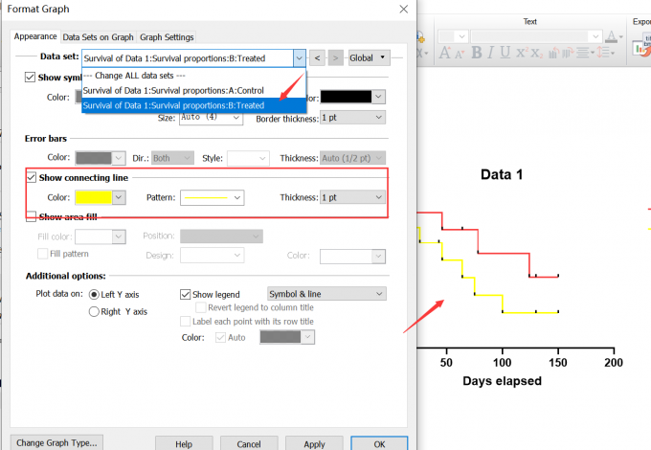This screenshot has width=651, height=450.
Task: Open line spacing options
Action: (605, 53)
